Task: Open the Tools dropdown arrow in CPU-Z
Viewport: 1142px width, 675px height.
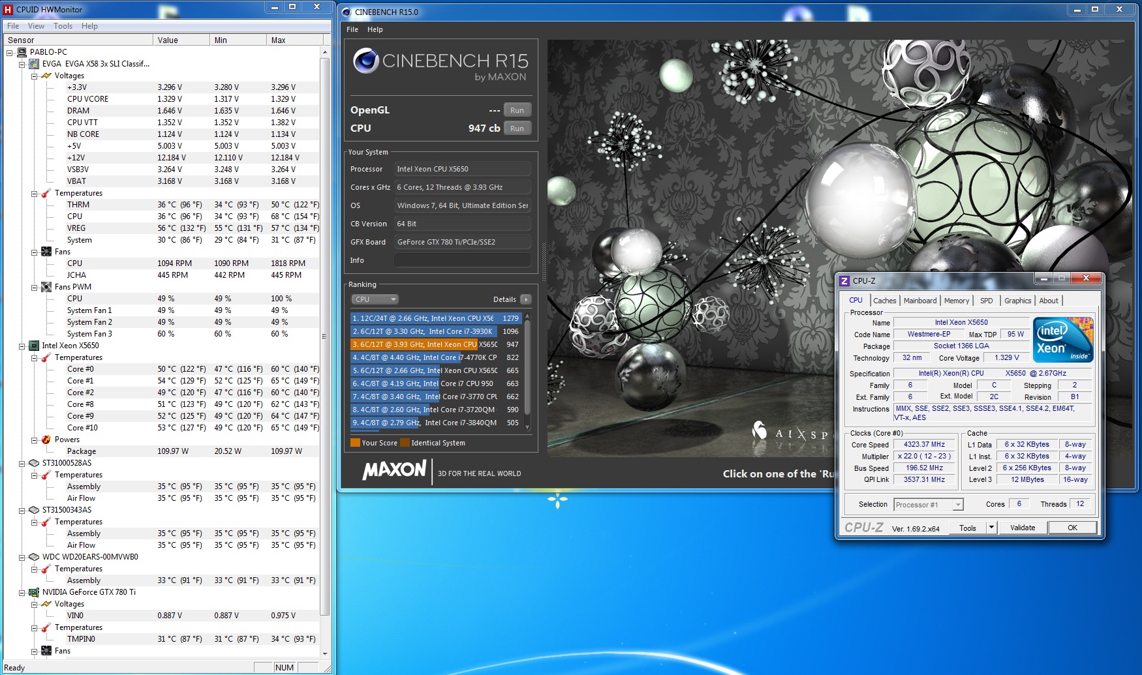Action: [991, 528]
